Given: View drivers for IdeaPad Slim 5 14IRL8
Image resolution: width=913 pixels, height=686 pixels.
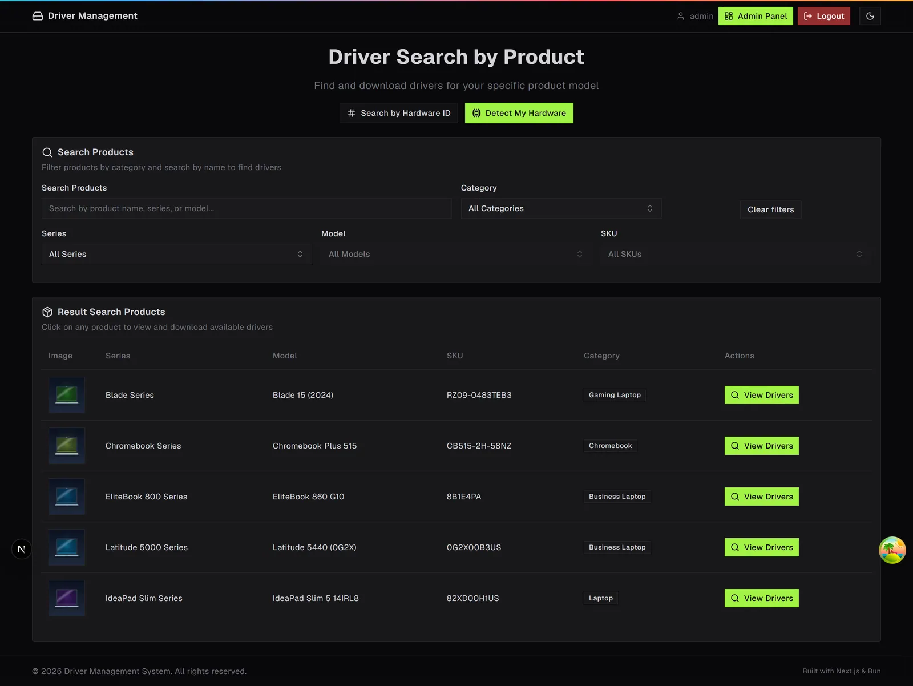Looking at the screenshot, I should (762, 598).
